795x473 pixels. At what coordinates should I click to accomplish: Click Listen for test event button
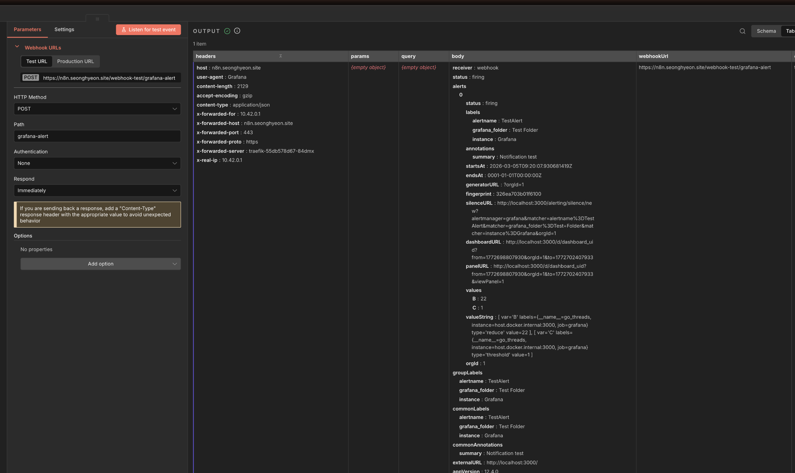point(148,30)
